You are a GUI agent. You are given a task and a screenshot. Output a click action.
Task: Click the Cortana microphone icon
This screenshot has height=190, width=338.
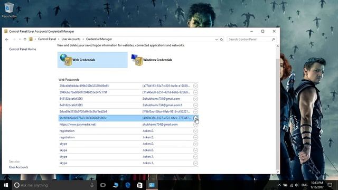[x=92, y=185]
